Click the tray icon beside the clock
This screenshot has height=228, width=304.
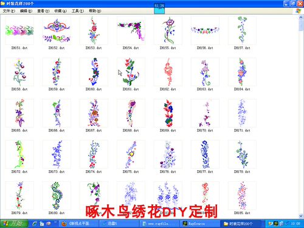(x=287, y=224)
